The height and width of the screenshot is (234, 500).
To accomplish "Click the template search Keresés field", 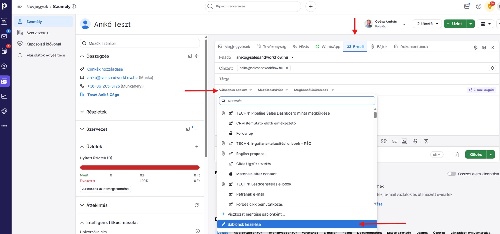I will click(297, 101).
